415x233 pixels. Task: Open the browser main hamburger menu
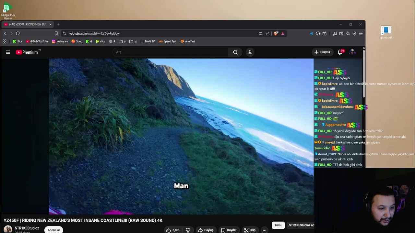[361, 33]
